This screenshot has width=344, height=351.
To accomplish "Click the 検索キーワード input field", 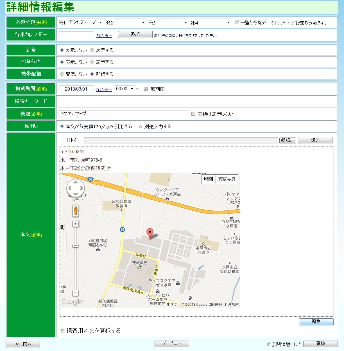I will tap(197, 102).
